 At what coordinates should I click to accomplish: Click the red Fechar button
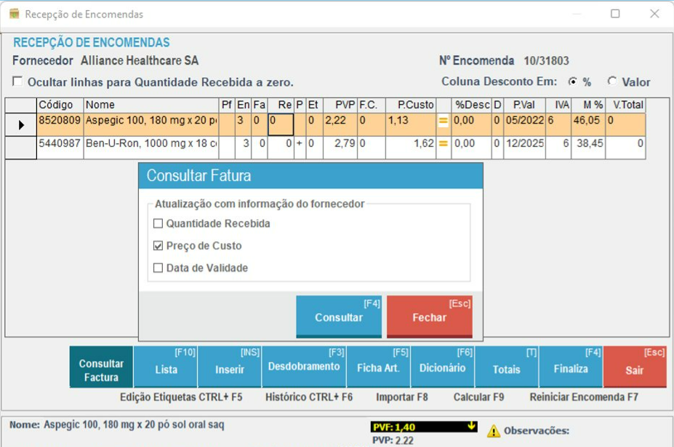[429, 317]
